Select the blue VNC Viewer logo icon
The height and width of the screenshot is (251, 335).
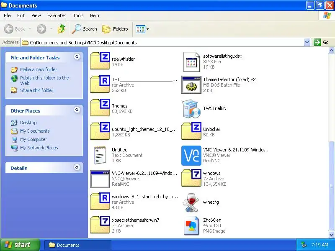[191, 156]
